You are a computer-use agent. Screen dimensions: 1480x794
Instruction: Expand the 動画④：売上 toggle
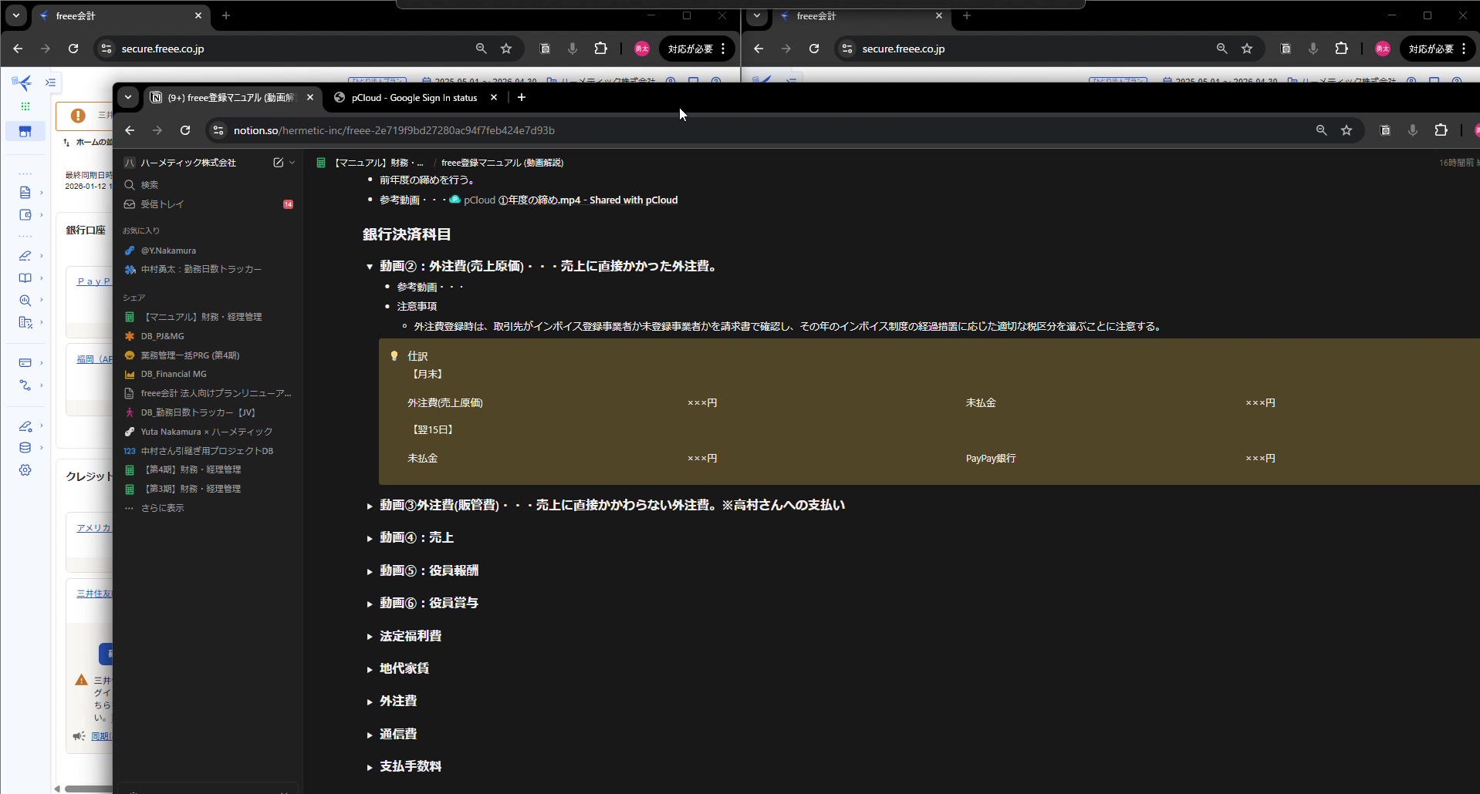pos(370,538)
